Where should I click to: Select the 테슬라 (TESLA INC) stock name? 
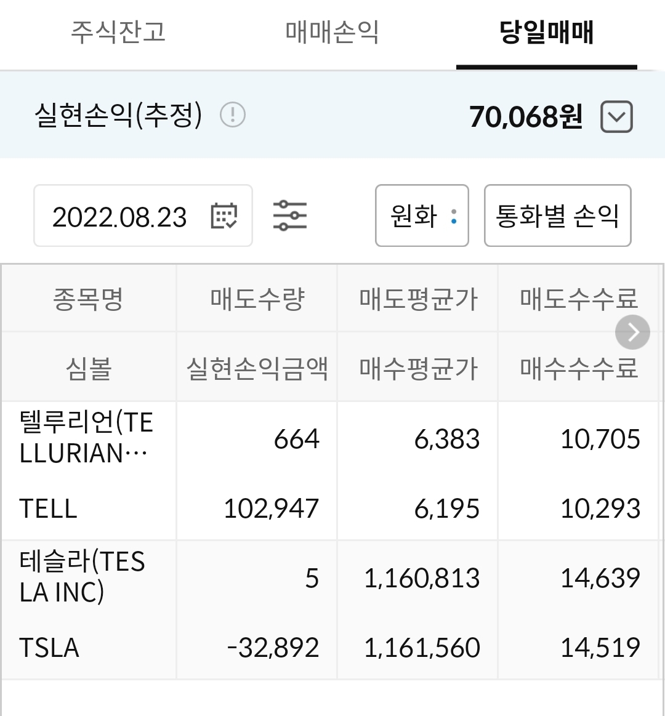pos(83,577)
